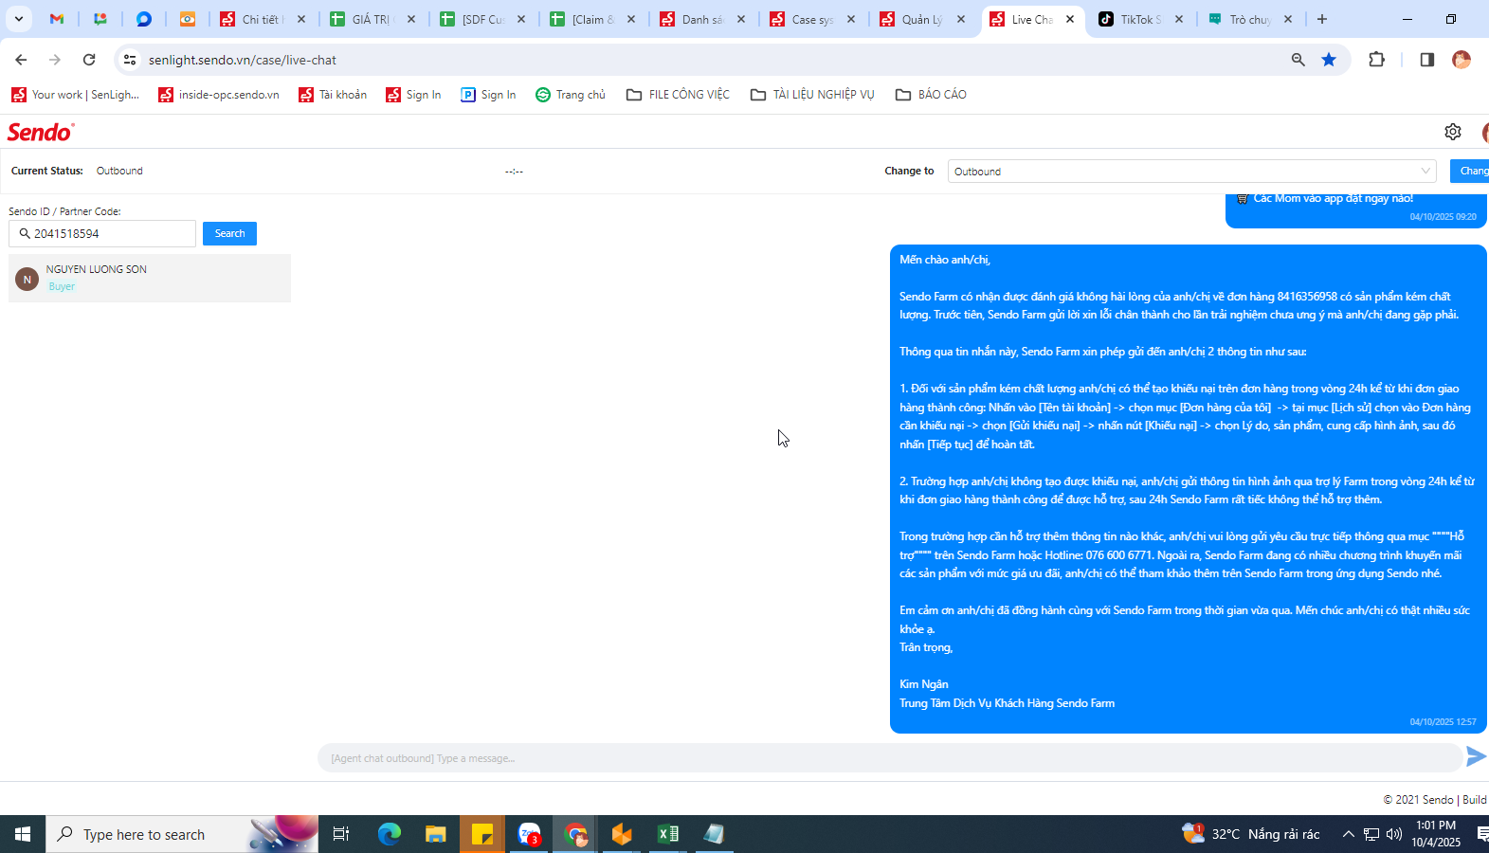Open Task View on the taskbar
This screenshot has height=853, width=1489.
point(341,834)
